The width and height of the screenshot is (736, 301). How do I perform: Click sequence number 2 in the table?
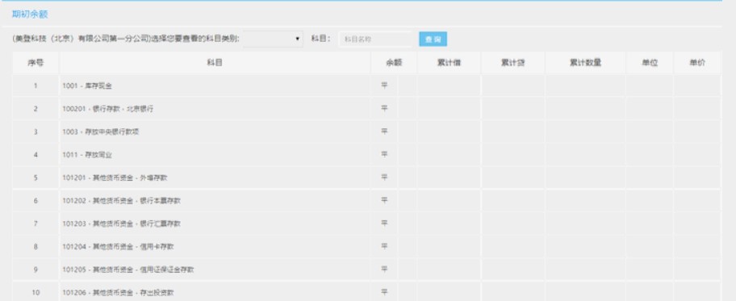coord(36,109)
